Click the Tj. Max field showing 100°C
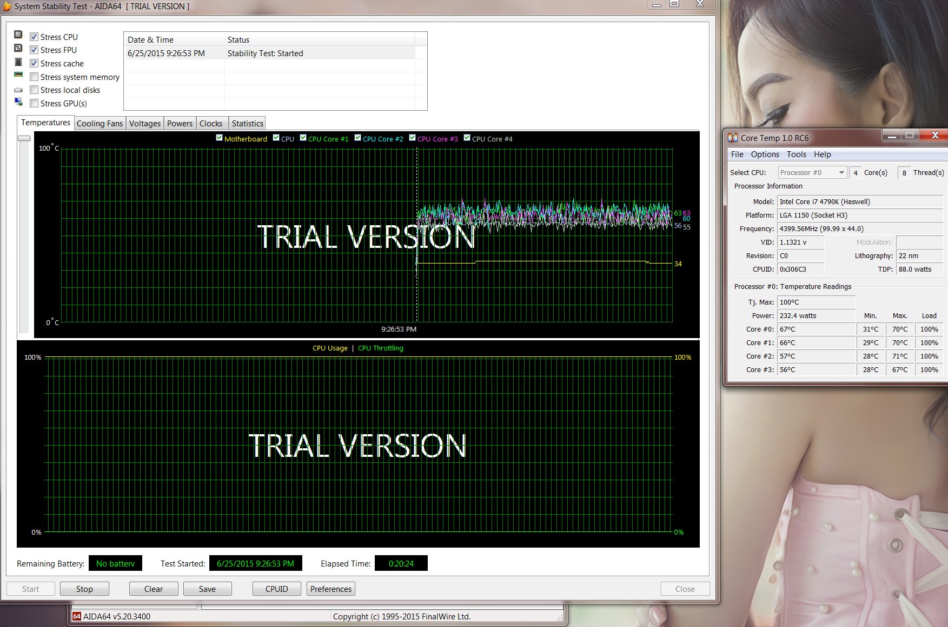948x627 pixels. (816, 302)
